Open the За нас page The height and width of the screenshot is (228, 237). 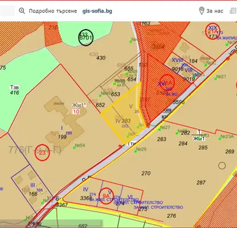click(215, 11)
